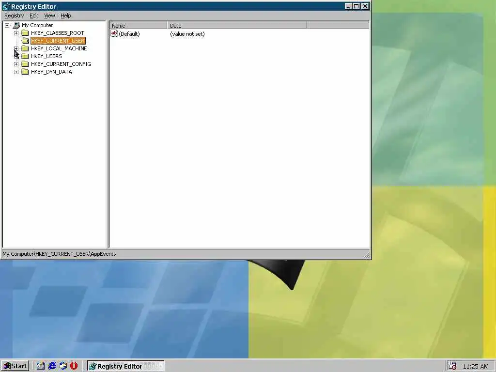Close the Registry Editor window
Screen dimensions: 496x372
(x=365, y=6)
